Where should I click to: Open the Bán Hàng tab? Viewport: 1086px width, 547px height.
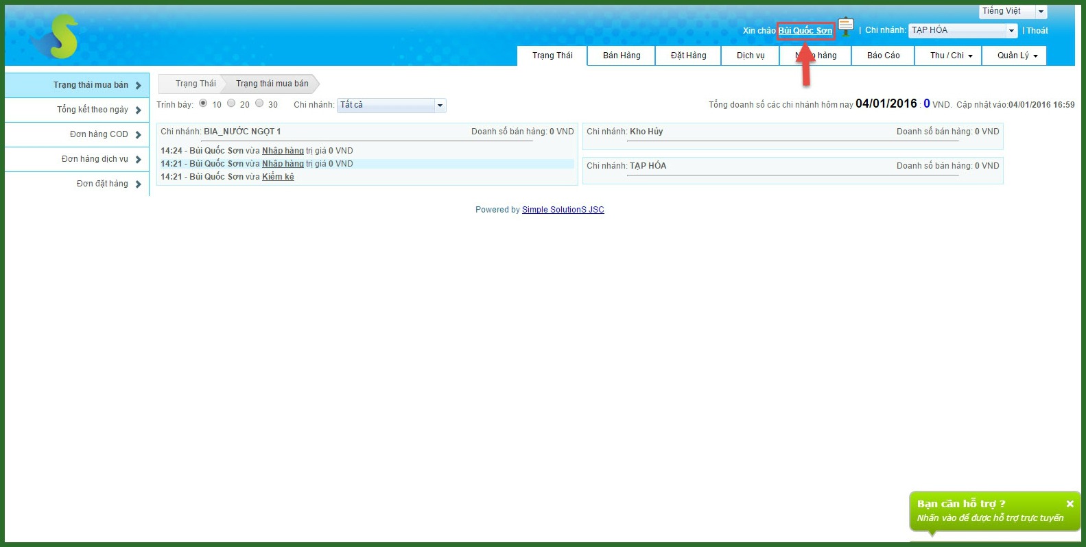(x=622, y=56)
